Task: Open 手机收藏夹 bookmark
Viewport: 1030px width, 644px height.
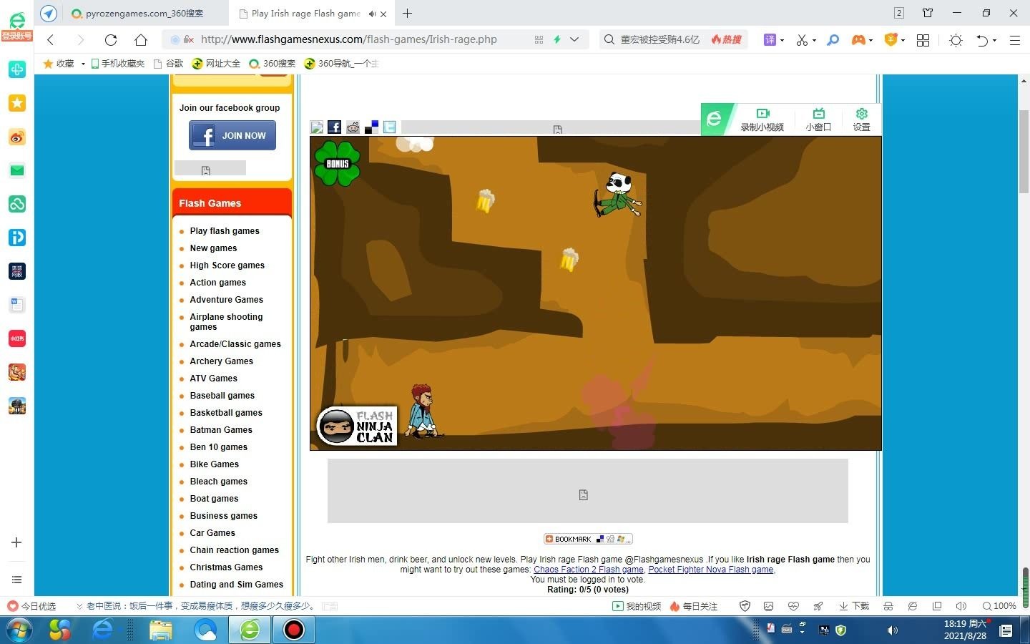Action: (117, 64)
